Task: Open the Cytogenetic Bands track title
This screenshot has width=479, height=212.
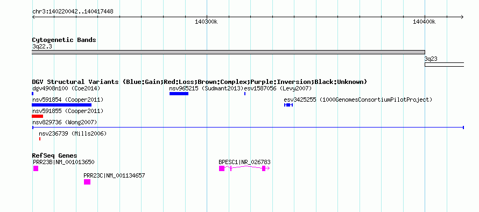Action: tap(64, 40)
